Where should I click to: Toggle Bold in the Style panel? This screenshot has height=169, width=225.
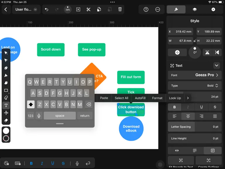pyautogui.click(x=175, y=107)
